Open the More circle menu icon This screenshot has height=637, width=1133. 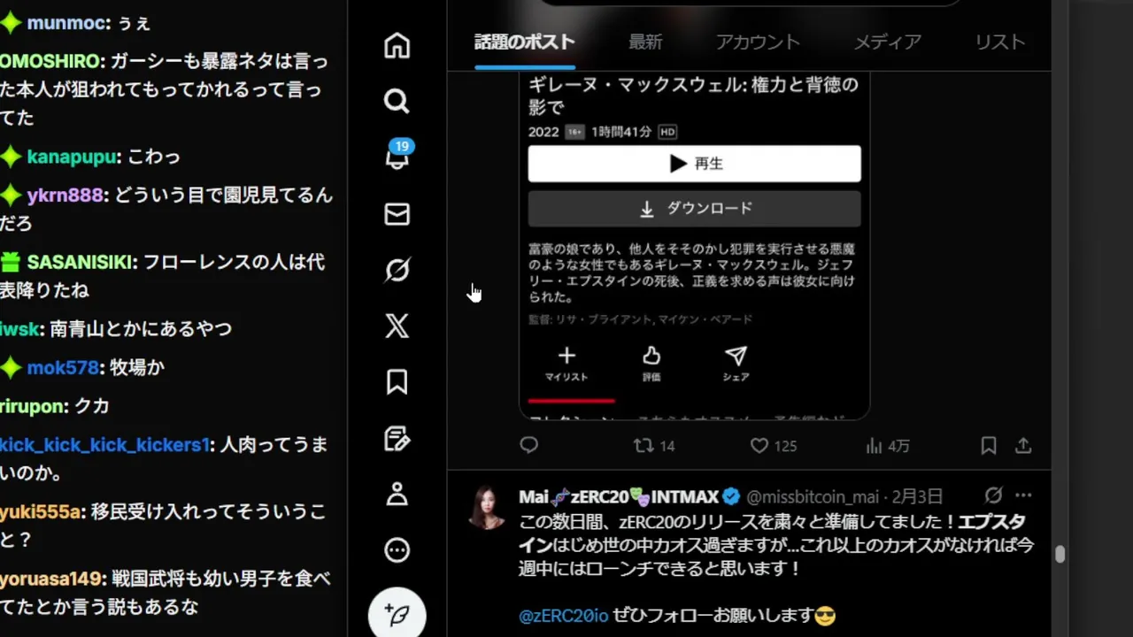397,550
